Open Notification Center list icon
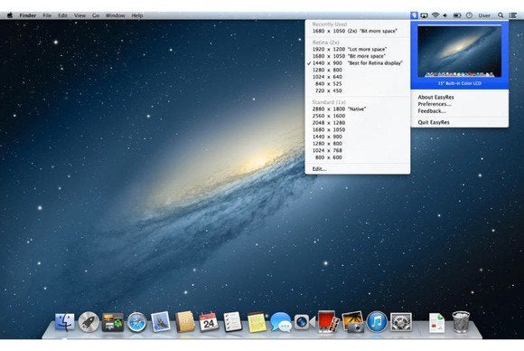The height and width of the screenshot is (351, 524). pyautogui.click(x=512, y=15)
